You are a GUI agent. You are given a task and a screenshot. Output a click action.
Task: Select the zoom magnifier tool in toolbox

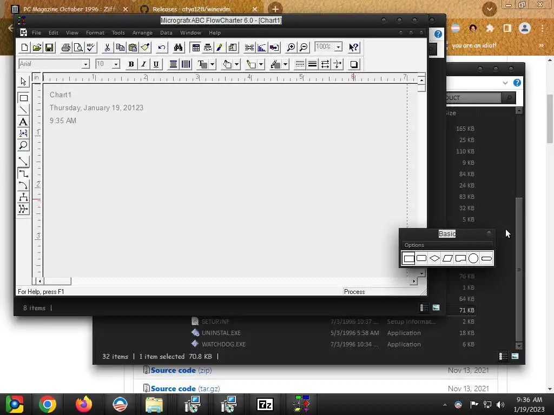pos(23,145)
